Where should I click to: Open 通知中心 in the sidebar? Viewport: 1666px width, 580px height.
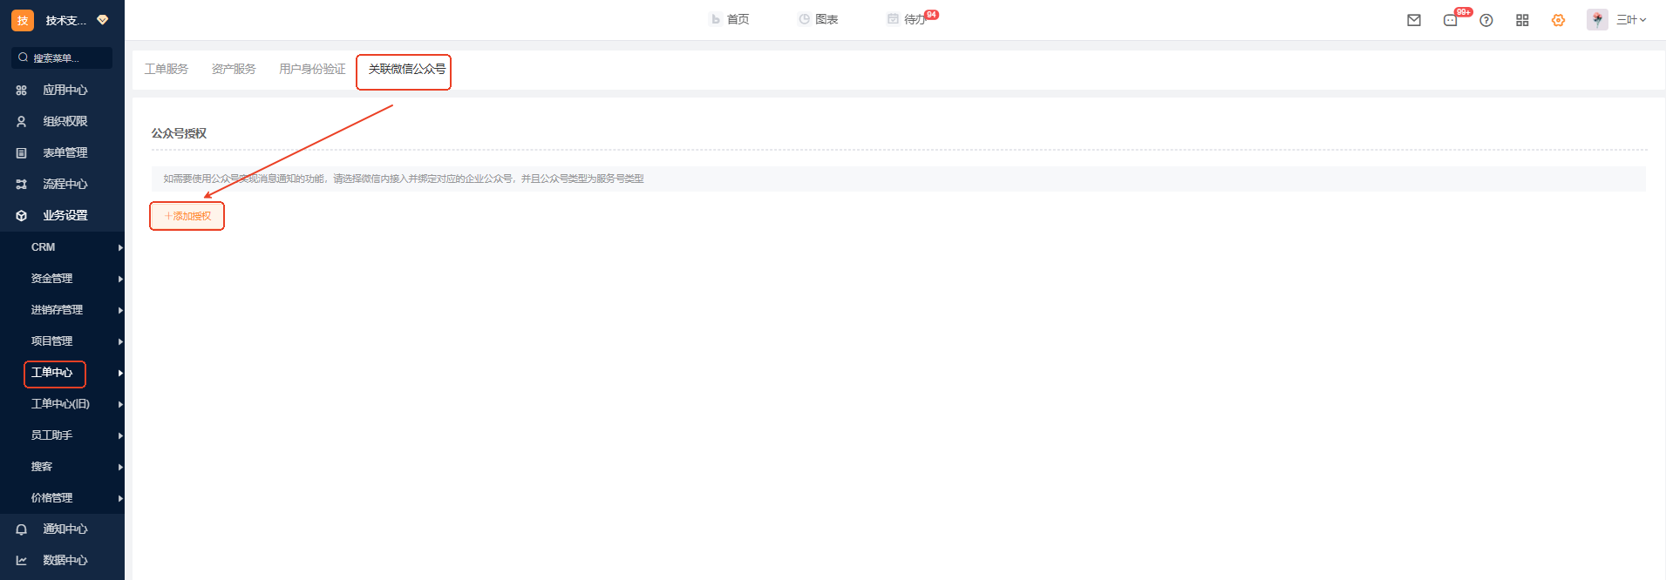point(65,529)
